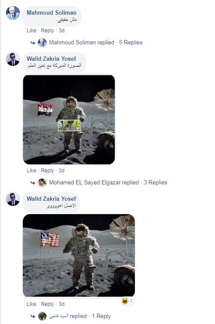Image resolution: width=215 pixels, height=324 pixels.
Task: Click small Mahmoud Soliman reply avatar
Action: pos(42,42)
